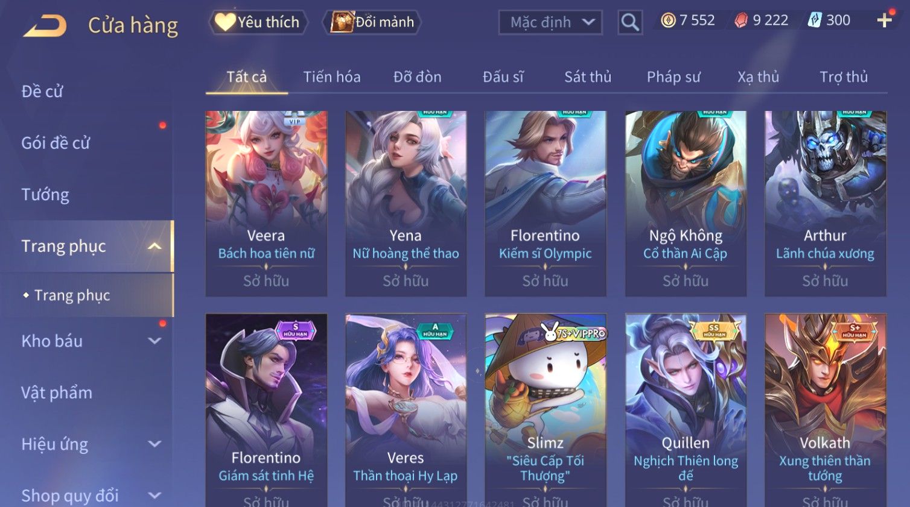Select Slimz Siêu Cấp Tối Thượng skin
The image size is (910, 507).
coord(546,410)
